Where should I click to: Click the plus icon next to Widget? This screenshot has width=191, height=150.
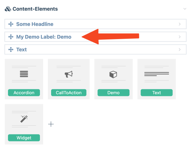(x=51, y=124)
